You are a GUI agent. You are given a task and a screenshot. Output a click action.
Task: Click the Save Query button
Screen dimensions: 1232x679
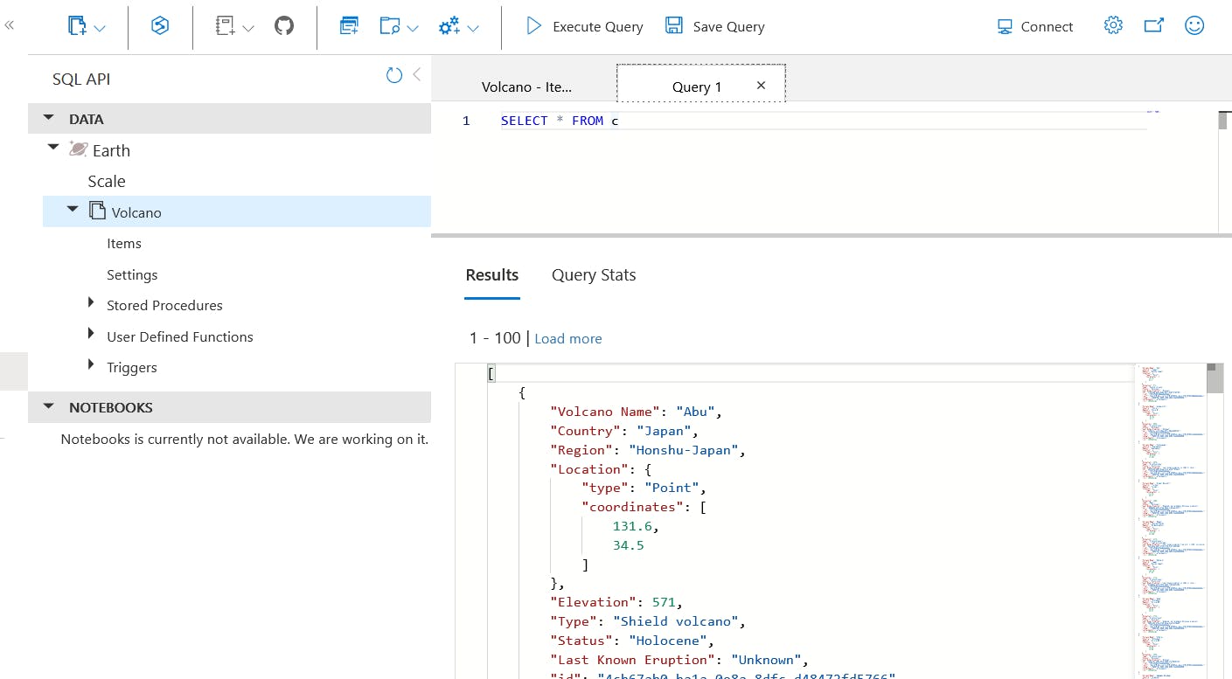(x=715, y=26)
